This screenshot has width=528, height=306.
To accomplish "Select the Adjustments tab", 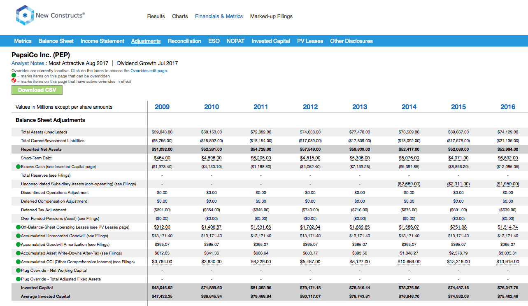I will click(x=146, y=41).
